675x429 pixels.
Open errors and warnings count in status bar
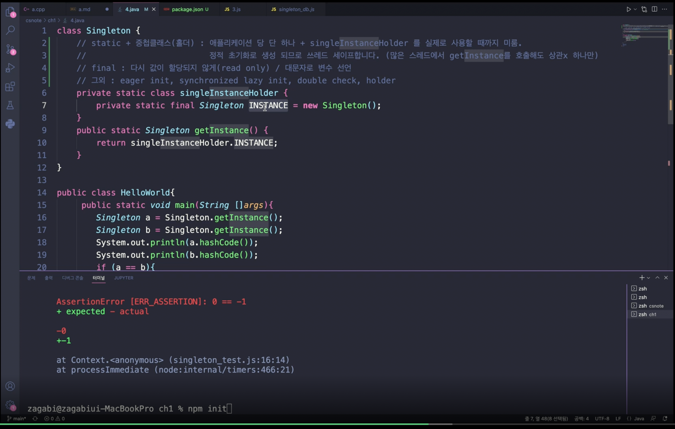[x=55, y=419]
